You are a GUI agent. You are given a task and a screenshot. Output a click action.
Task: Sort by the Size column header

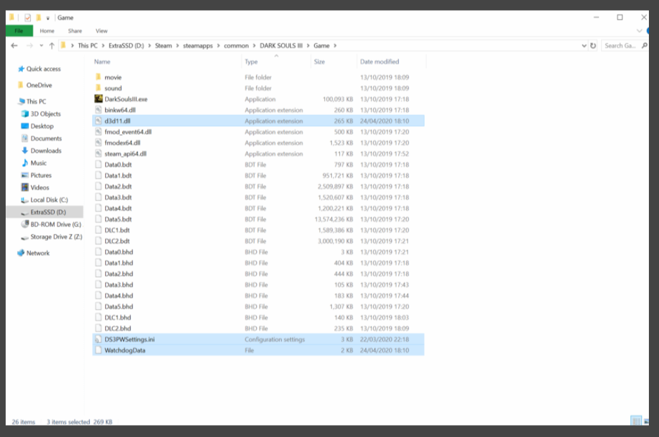(x=320, y=61)
